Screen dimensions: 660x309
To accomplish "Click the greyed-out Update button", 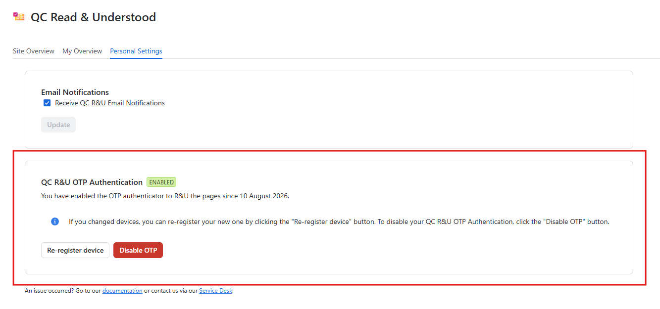I will pos(58,125).
